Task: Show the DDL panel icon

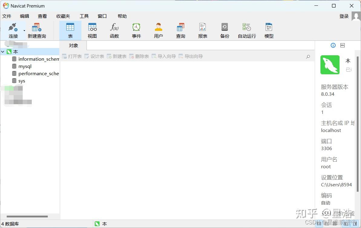Action: click(x=343, y=45)
